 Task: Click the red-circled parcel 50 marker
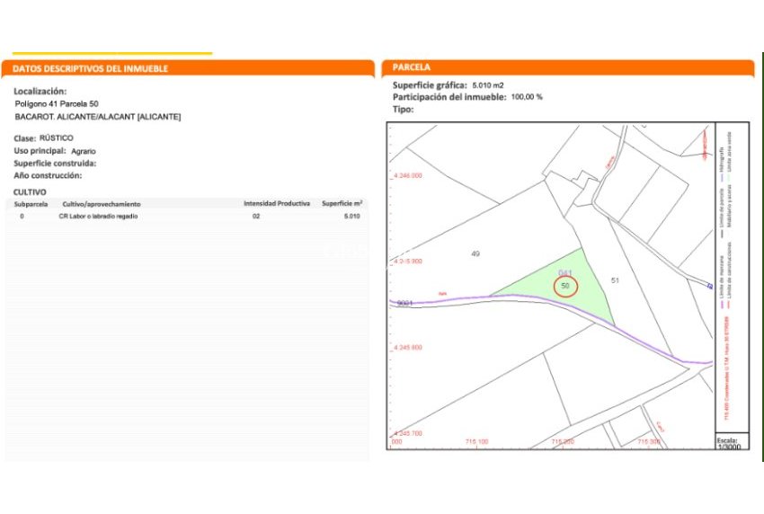pyautogui.click(x=565, y=286)
